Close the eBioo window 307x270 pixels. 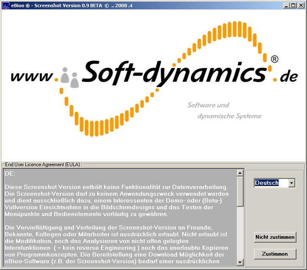[301, 5]
